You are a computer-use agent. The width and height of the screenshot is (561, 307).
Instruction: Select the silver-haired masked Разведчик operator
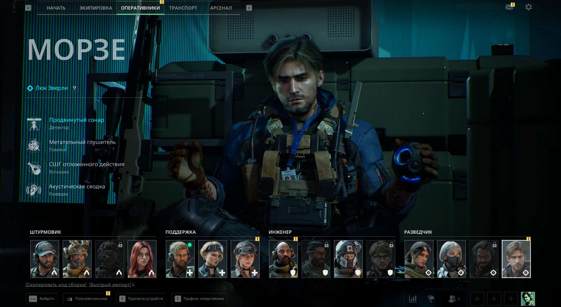click(x=451, y=259)
